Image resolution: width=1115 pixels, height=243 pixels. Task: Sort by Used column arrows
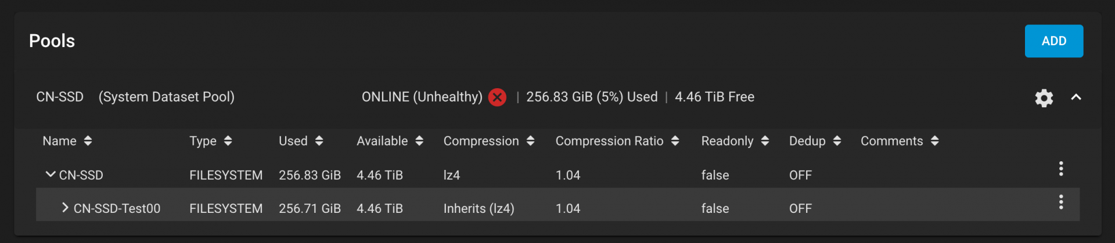319,141
